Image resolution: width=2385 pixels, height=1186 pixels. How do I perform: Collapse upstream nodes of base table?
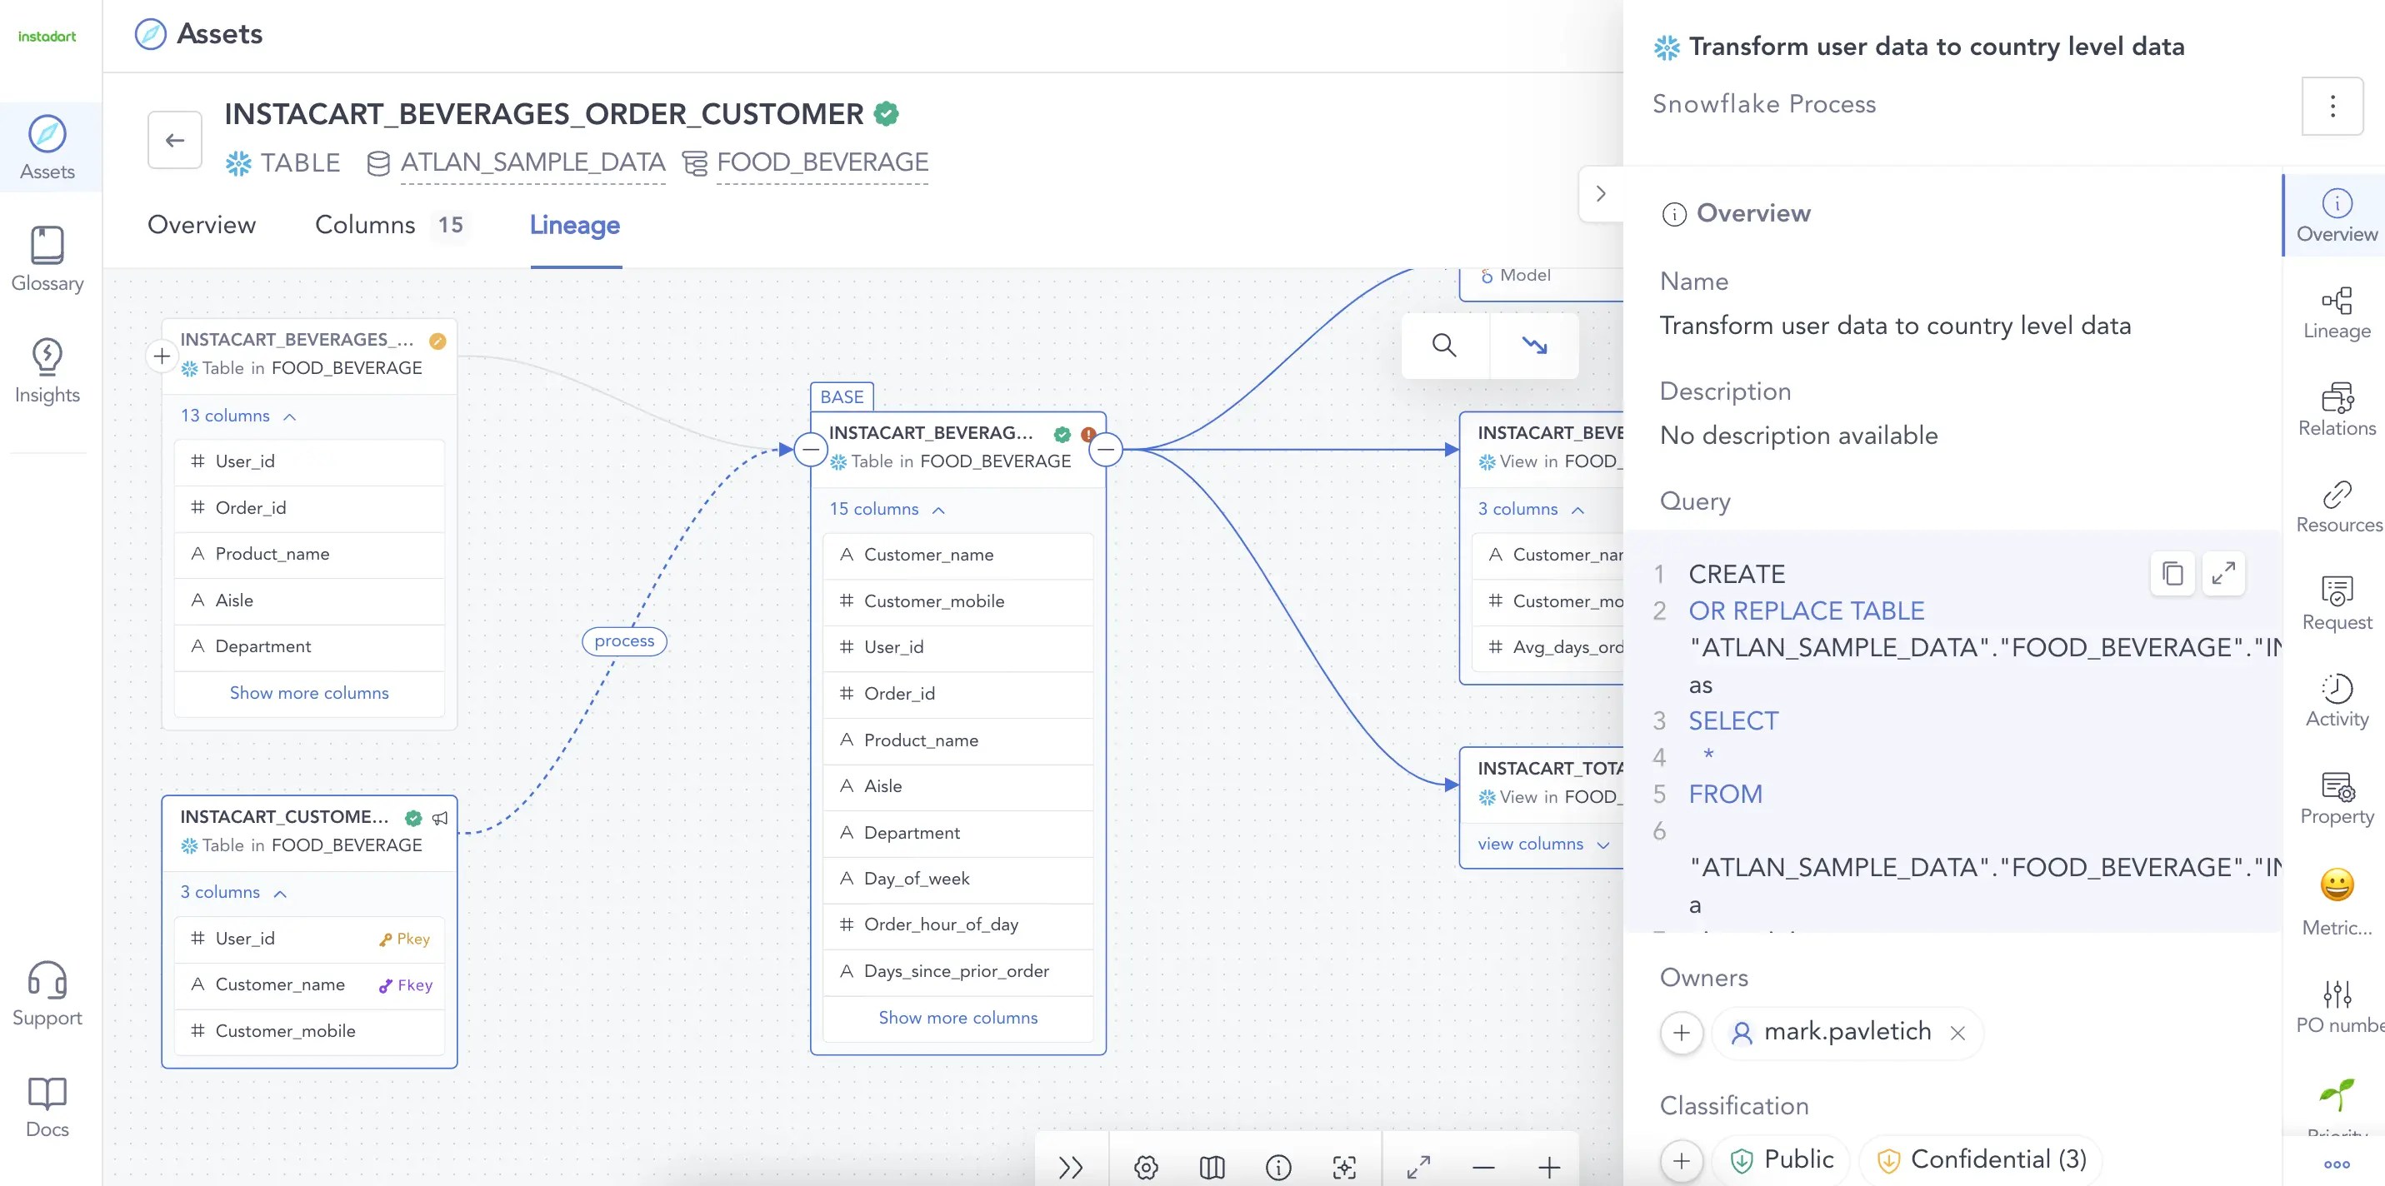pyautogui.click(x=810, y=450)
